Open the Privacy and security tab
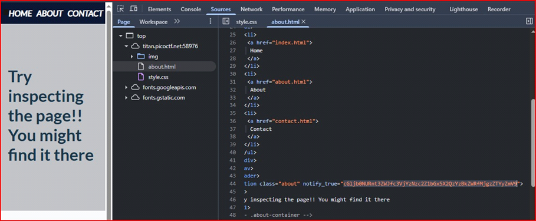 point(410,9)
